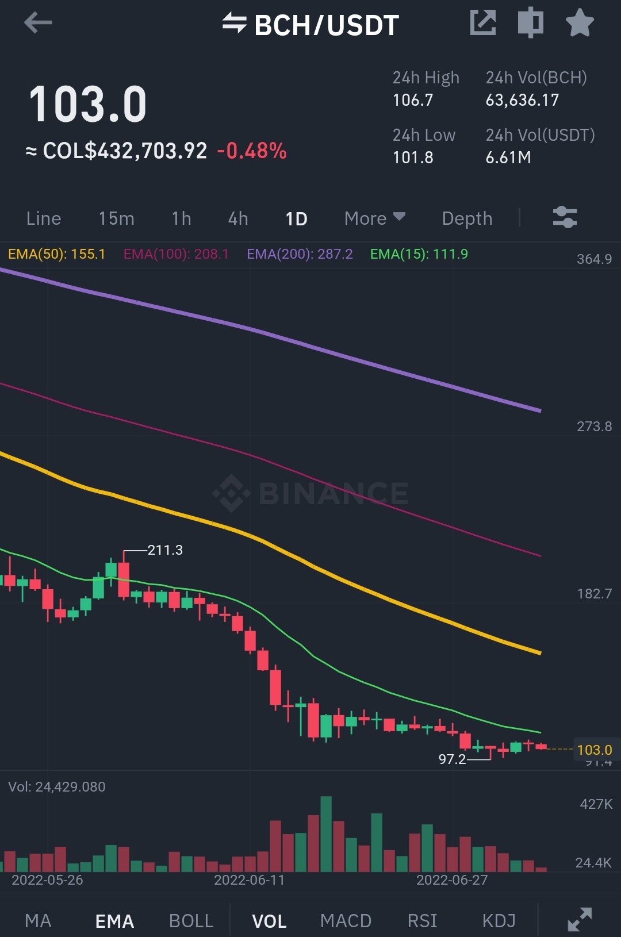Image resolution: width=621 pixels, height=937 pixels.
Task: Toggle the VOL sub-indicator
Action: (269, 921)
